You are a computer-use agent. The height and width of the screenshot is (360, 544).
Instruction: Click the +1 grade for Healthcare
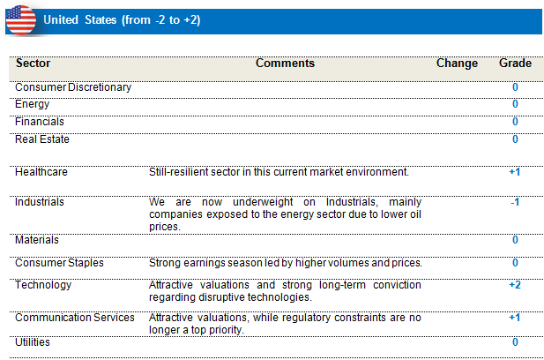515,172
